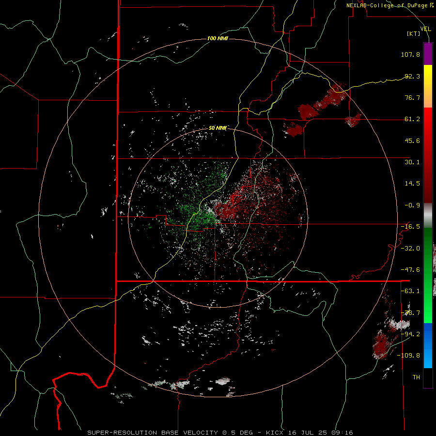Screen dimensions: 436x436
Task: Click the 50 NMI range ring label
Action: 218,128
